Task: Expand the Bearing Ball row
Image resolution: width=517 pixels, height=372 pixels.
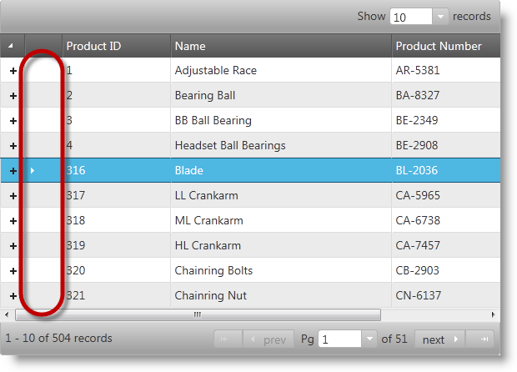Action: point(13,96)
